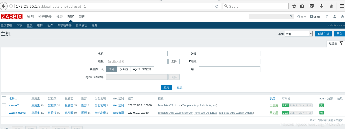The height and width of the screenshot is (129, 345).
Task: Go to 服务 submenu
Action: tap(95, 25)
